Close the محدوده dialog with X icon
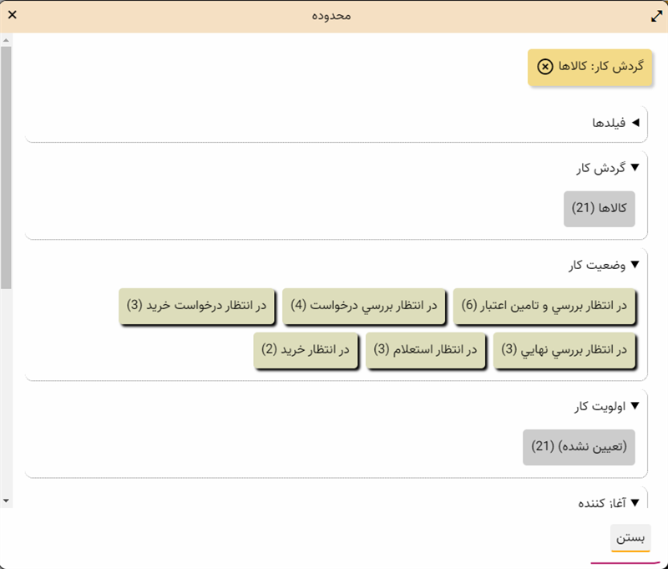 [x=13, y=15]
